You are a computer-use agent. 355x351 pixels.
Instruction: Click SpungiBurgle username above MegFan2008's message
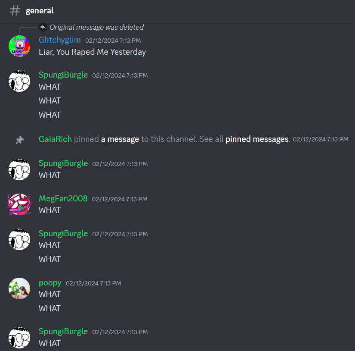[63, 163]
